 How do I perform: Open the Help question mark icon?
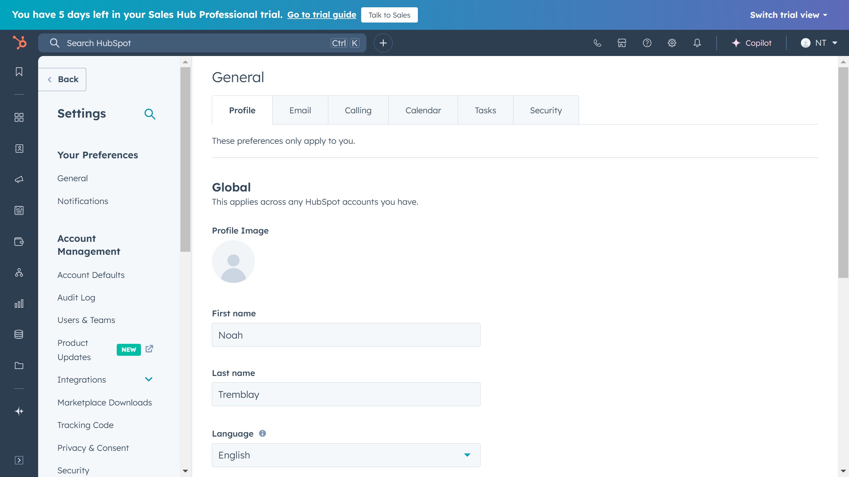point(647,43)
